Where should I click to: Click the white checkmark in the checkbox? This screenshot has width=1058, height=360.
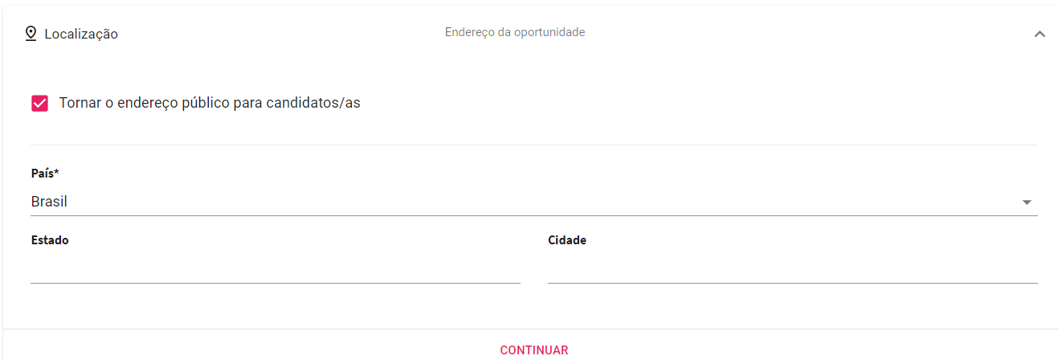coord(39,103)
